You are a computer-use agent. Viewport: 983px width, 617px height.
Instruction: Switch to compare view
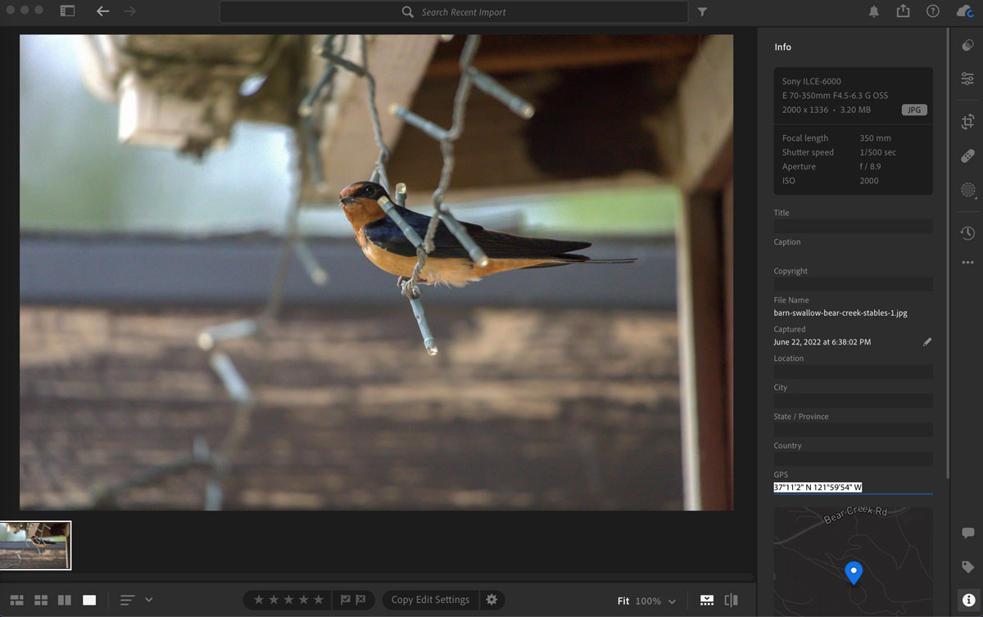click(65, 600)
